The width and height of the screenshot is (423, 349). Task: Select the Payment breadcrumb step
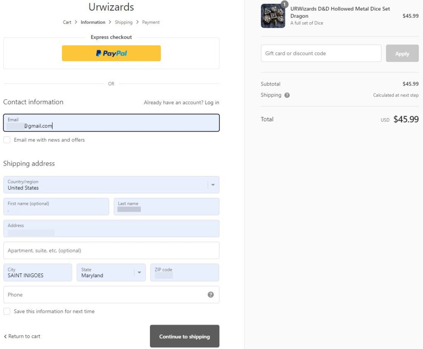151,22
